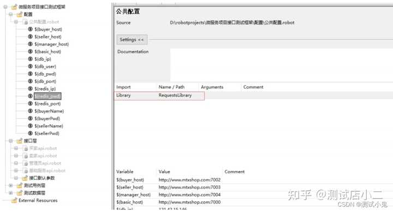Click the 测试数据层 folder icon

coord(20,193)
